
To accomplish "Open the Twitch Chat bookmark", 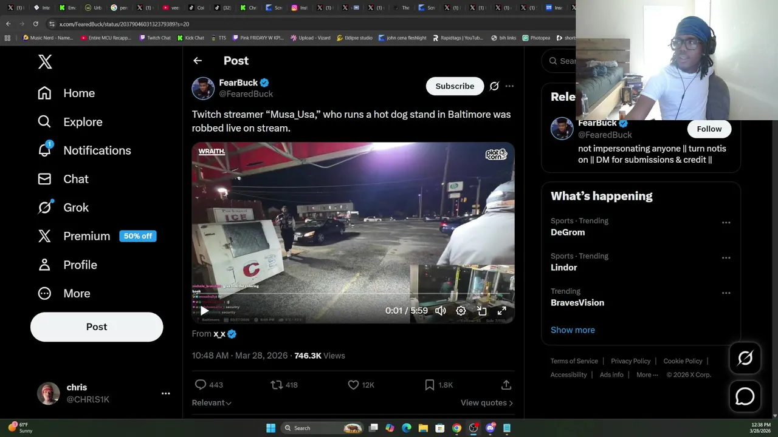I will tap(155, 38).
